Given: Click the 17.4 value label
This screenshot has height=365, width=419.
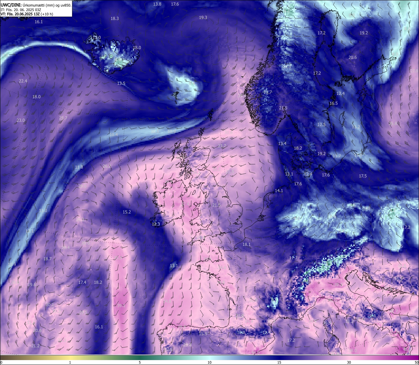Looking at the screenshot, I should click(x=82, y=282).
